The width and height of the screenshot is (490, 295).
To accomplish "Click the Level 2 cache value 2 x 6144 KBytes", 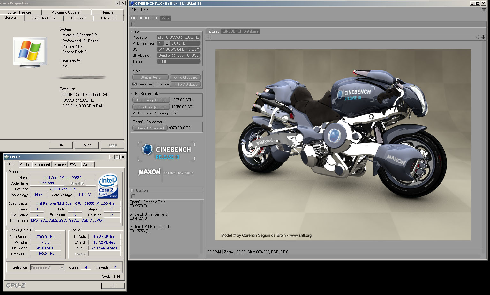I will [104, 248].
